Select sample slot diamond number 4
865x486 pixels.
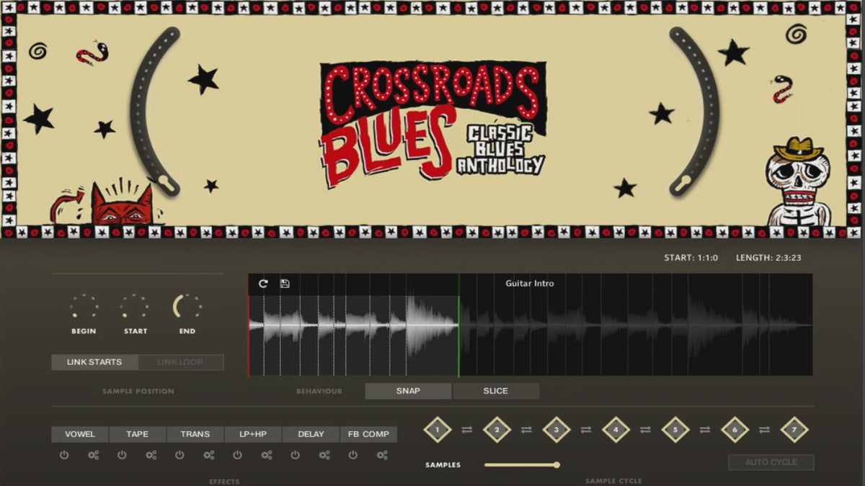(616, 430)
